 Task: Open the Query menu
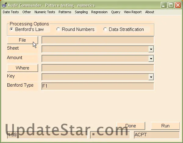116,12
